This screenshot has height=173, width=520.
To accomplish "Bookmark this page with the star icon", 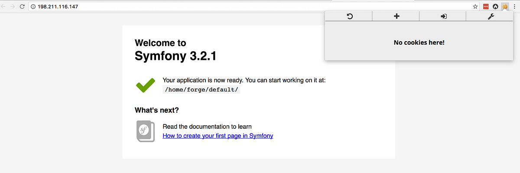I will pos(475,7).
